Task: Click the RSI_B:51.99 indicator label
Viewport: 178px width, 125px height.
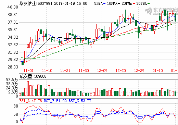Action: 55,101
